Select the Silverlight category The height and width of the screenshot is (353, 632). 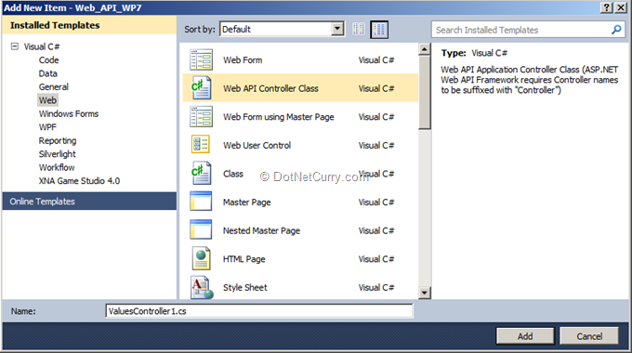coord(58,154)
